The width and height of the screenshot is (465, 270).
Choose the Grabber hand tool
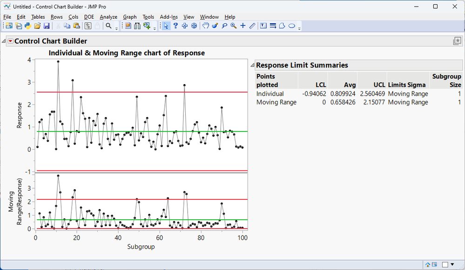(205, 26)
